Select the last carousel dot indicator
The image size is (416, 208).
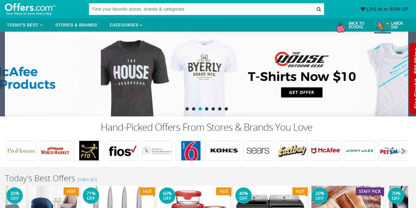[226, 109]
